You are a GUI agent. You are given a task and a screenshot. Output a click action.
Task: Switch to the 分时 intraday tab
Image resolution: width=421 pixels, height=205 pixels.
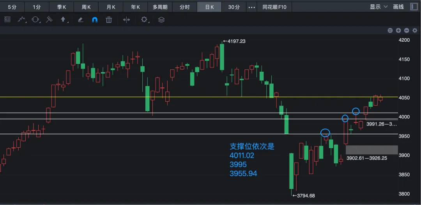click(x=185, y=7)
